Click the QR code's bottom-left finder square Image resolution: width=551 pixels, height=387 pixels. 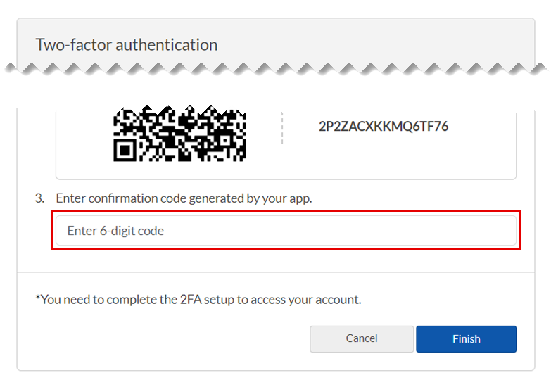(x=125, y=149)
